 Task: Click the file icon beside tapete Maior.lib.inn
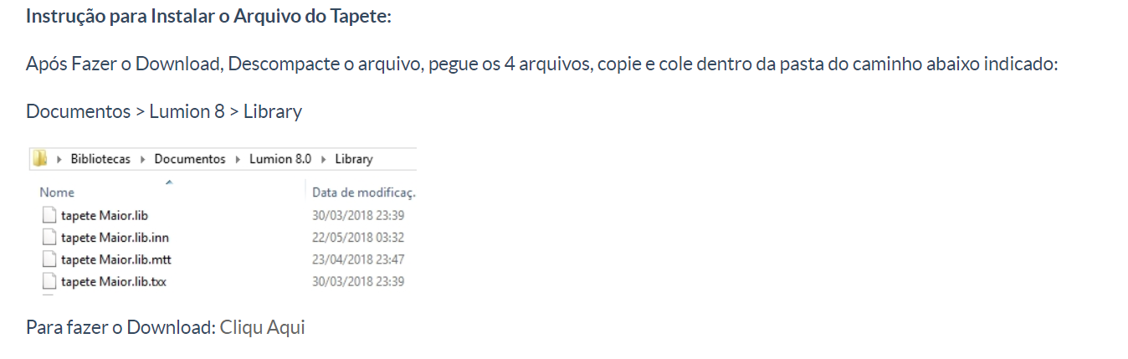50,237
